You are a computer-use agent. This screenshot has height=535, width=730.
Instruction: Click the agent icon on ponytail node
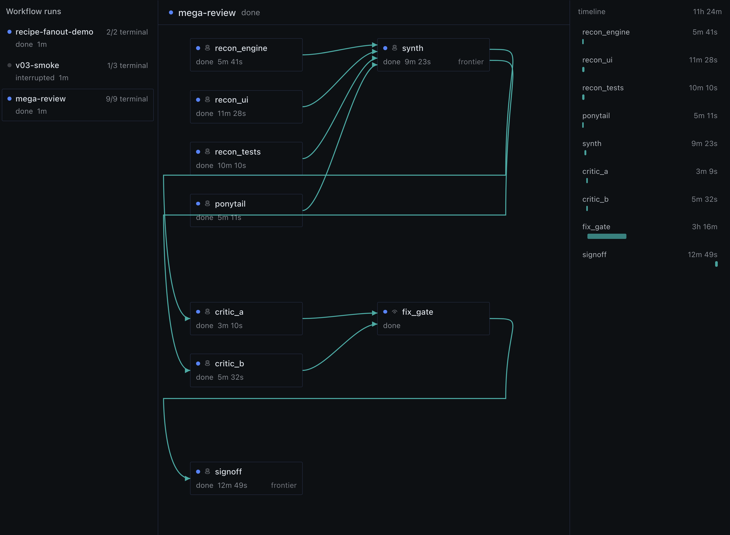click(x=208, y=204)
